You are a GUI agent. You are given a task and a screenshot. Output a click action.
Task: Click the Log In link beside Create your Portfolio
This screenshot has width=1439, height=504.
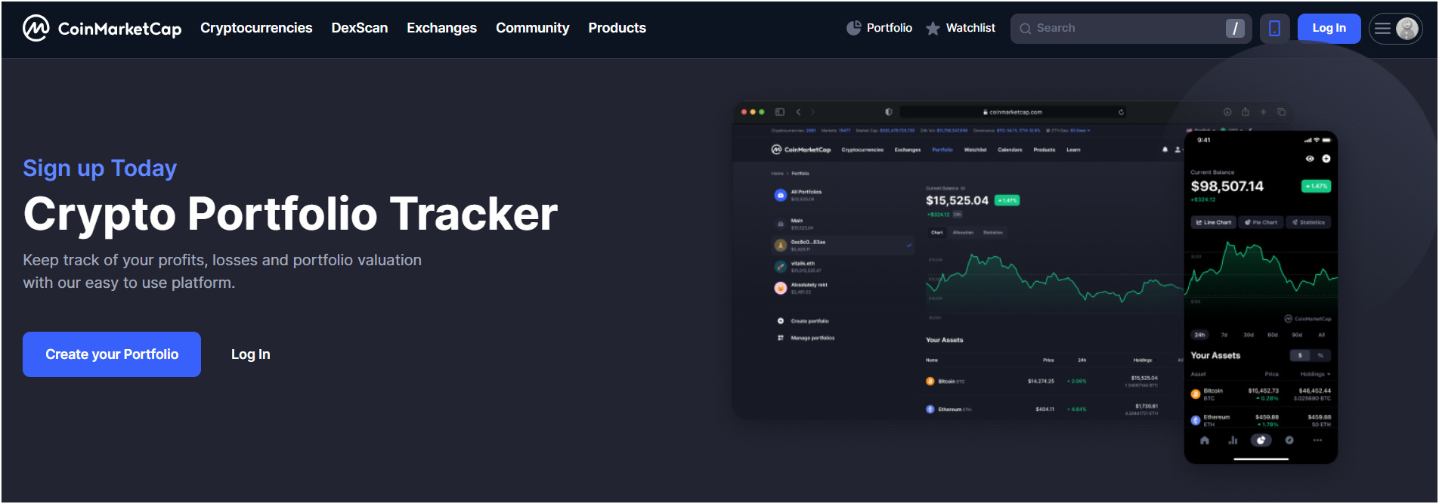coord(250,354)
